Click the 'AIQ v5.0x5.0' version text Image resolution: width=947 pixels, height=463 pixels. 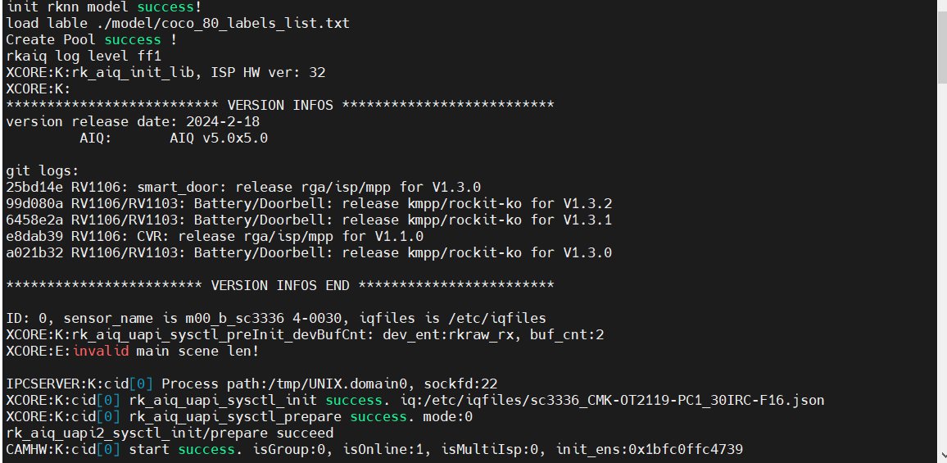[219, 138]
